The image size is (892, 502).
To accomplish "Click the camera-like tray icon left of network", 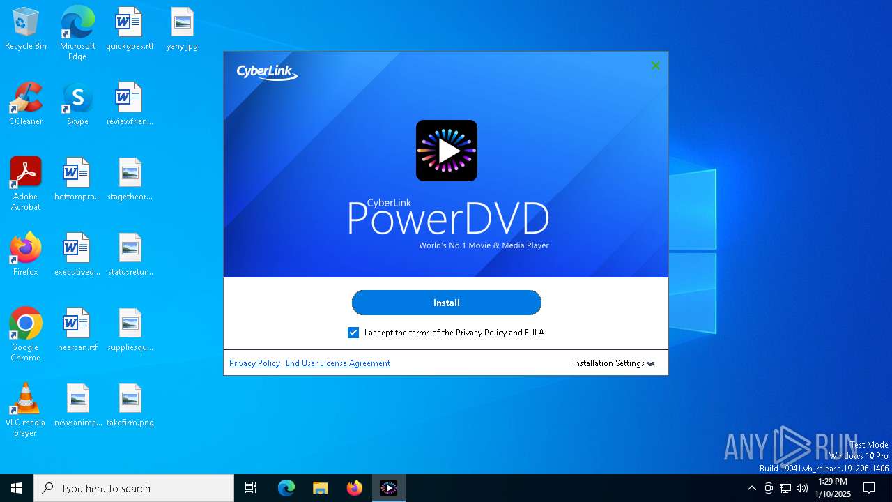I will [x=769, y=488].
